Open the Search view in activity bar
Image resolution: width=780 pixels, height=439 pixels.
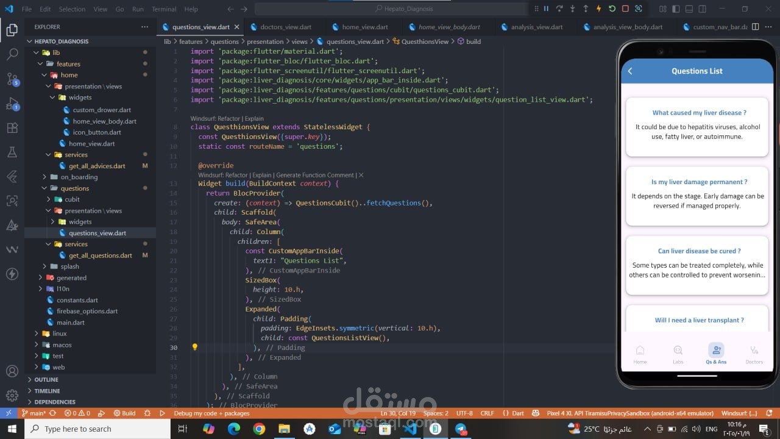(x=12, y=54)
